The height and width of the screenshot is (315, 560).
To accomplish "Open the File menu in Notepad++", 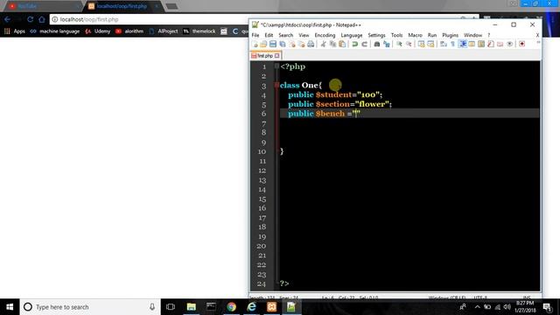I will pos(255,35).
